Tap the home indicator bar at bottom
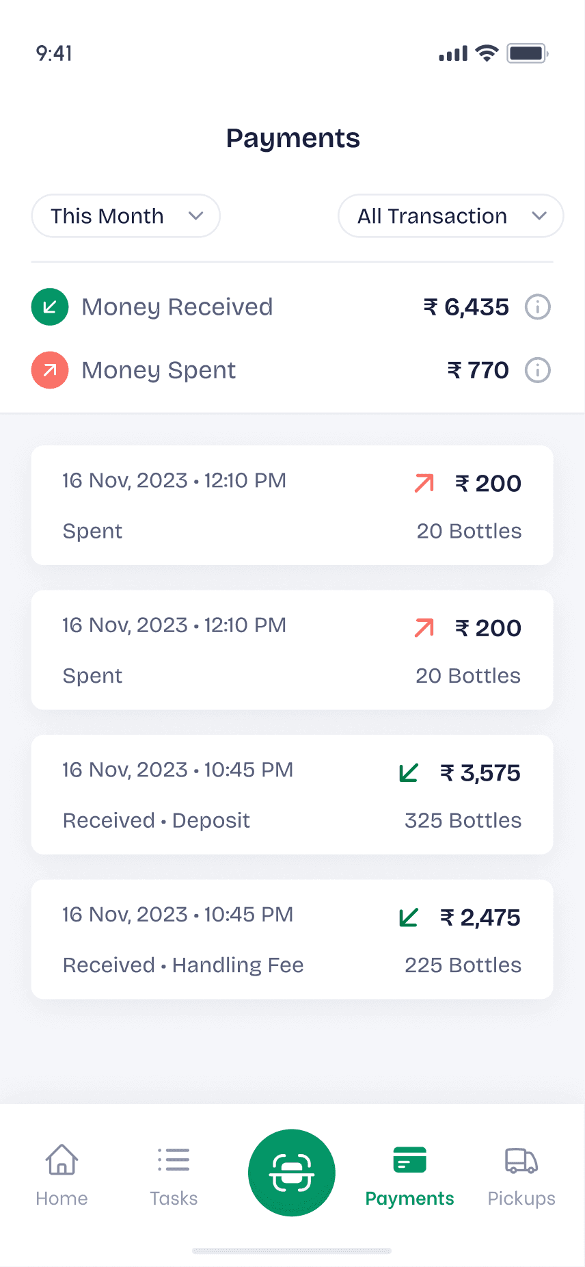The width and height of the screenshot is (585, 1267). click(x=292, y=1251)
